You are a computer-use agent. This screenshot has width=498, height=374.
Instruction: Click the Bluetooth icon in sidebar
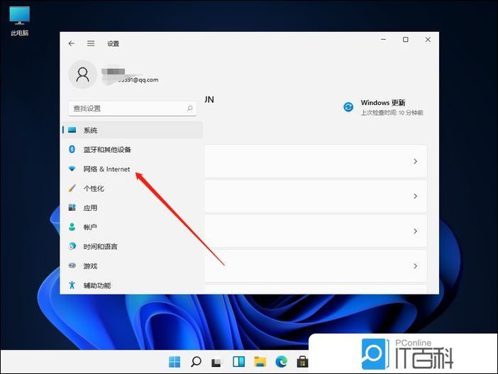click(x=72, y=149)
